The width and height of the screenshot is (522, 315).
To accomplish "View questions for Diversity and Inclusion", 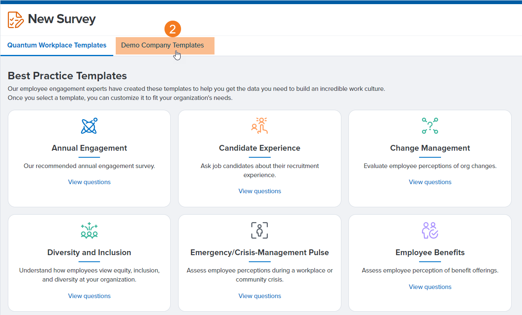I will 89,296.
